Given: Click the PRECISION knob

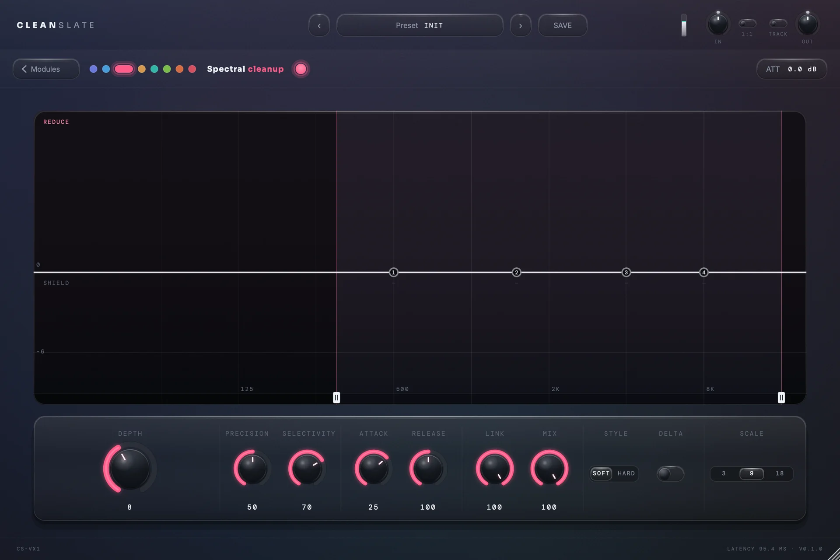Looking at the screenshot, I should point(252,469).
